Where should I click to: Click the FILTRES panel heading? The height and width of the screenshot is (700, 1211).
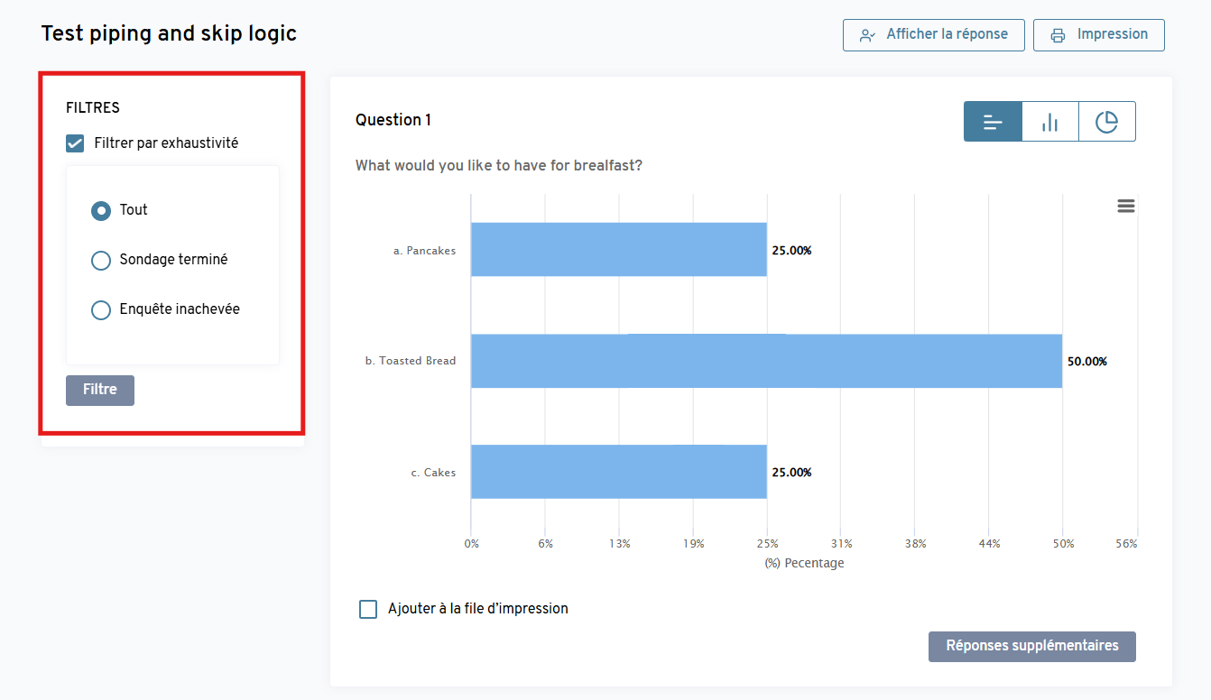click(93, 108)
